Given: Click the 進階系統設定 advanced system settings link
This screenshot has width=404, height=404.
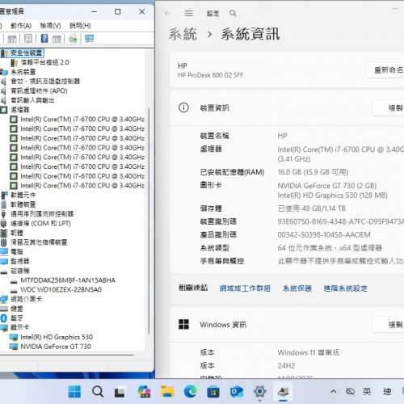Looking at the screenshot, I should (x=346, y=288).
